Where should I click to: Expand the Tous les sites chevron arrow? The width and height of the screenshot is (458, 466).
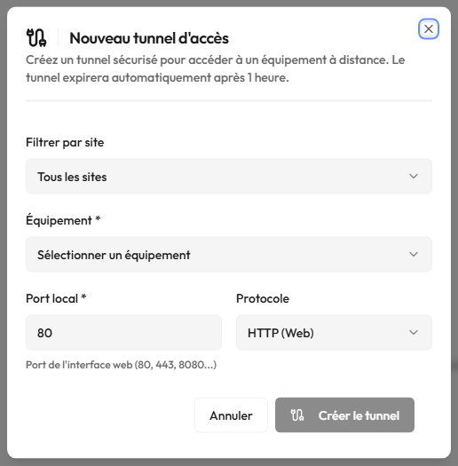[x=414, y=177]
